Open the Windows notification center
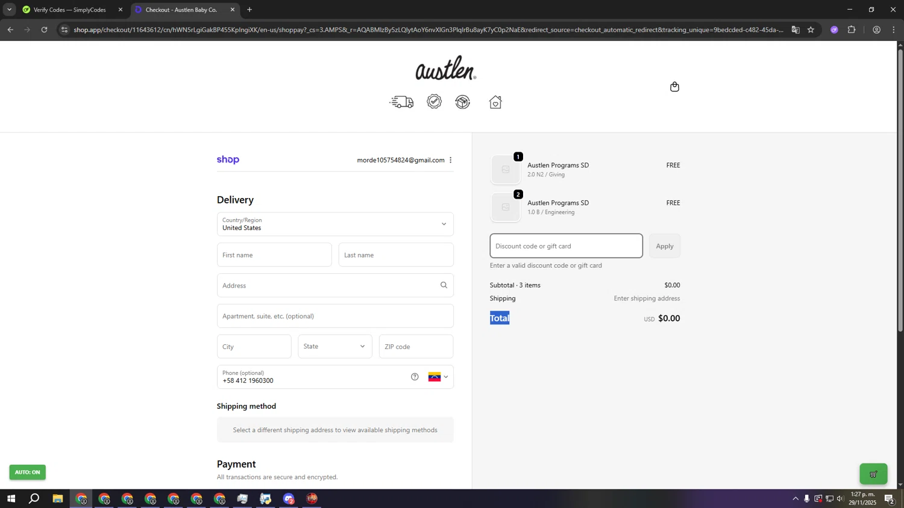 click(889, 498)
